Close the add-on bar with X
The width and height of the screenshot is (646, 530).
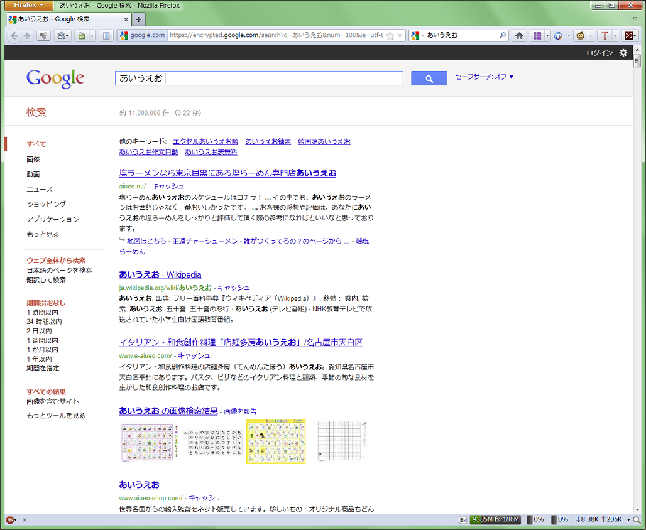click(x=25, y=520)
